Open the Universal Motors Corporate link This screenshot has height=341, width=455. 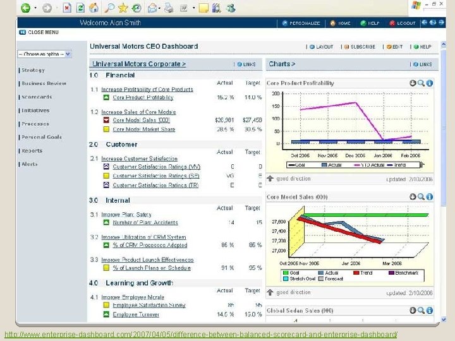coord(139,64)
